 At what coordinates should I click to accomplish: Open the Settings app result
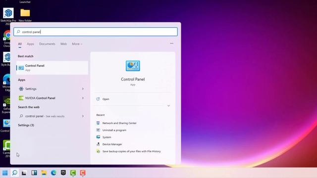coord(52,89)
